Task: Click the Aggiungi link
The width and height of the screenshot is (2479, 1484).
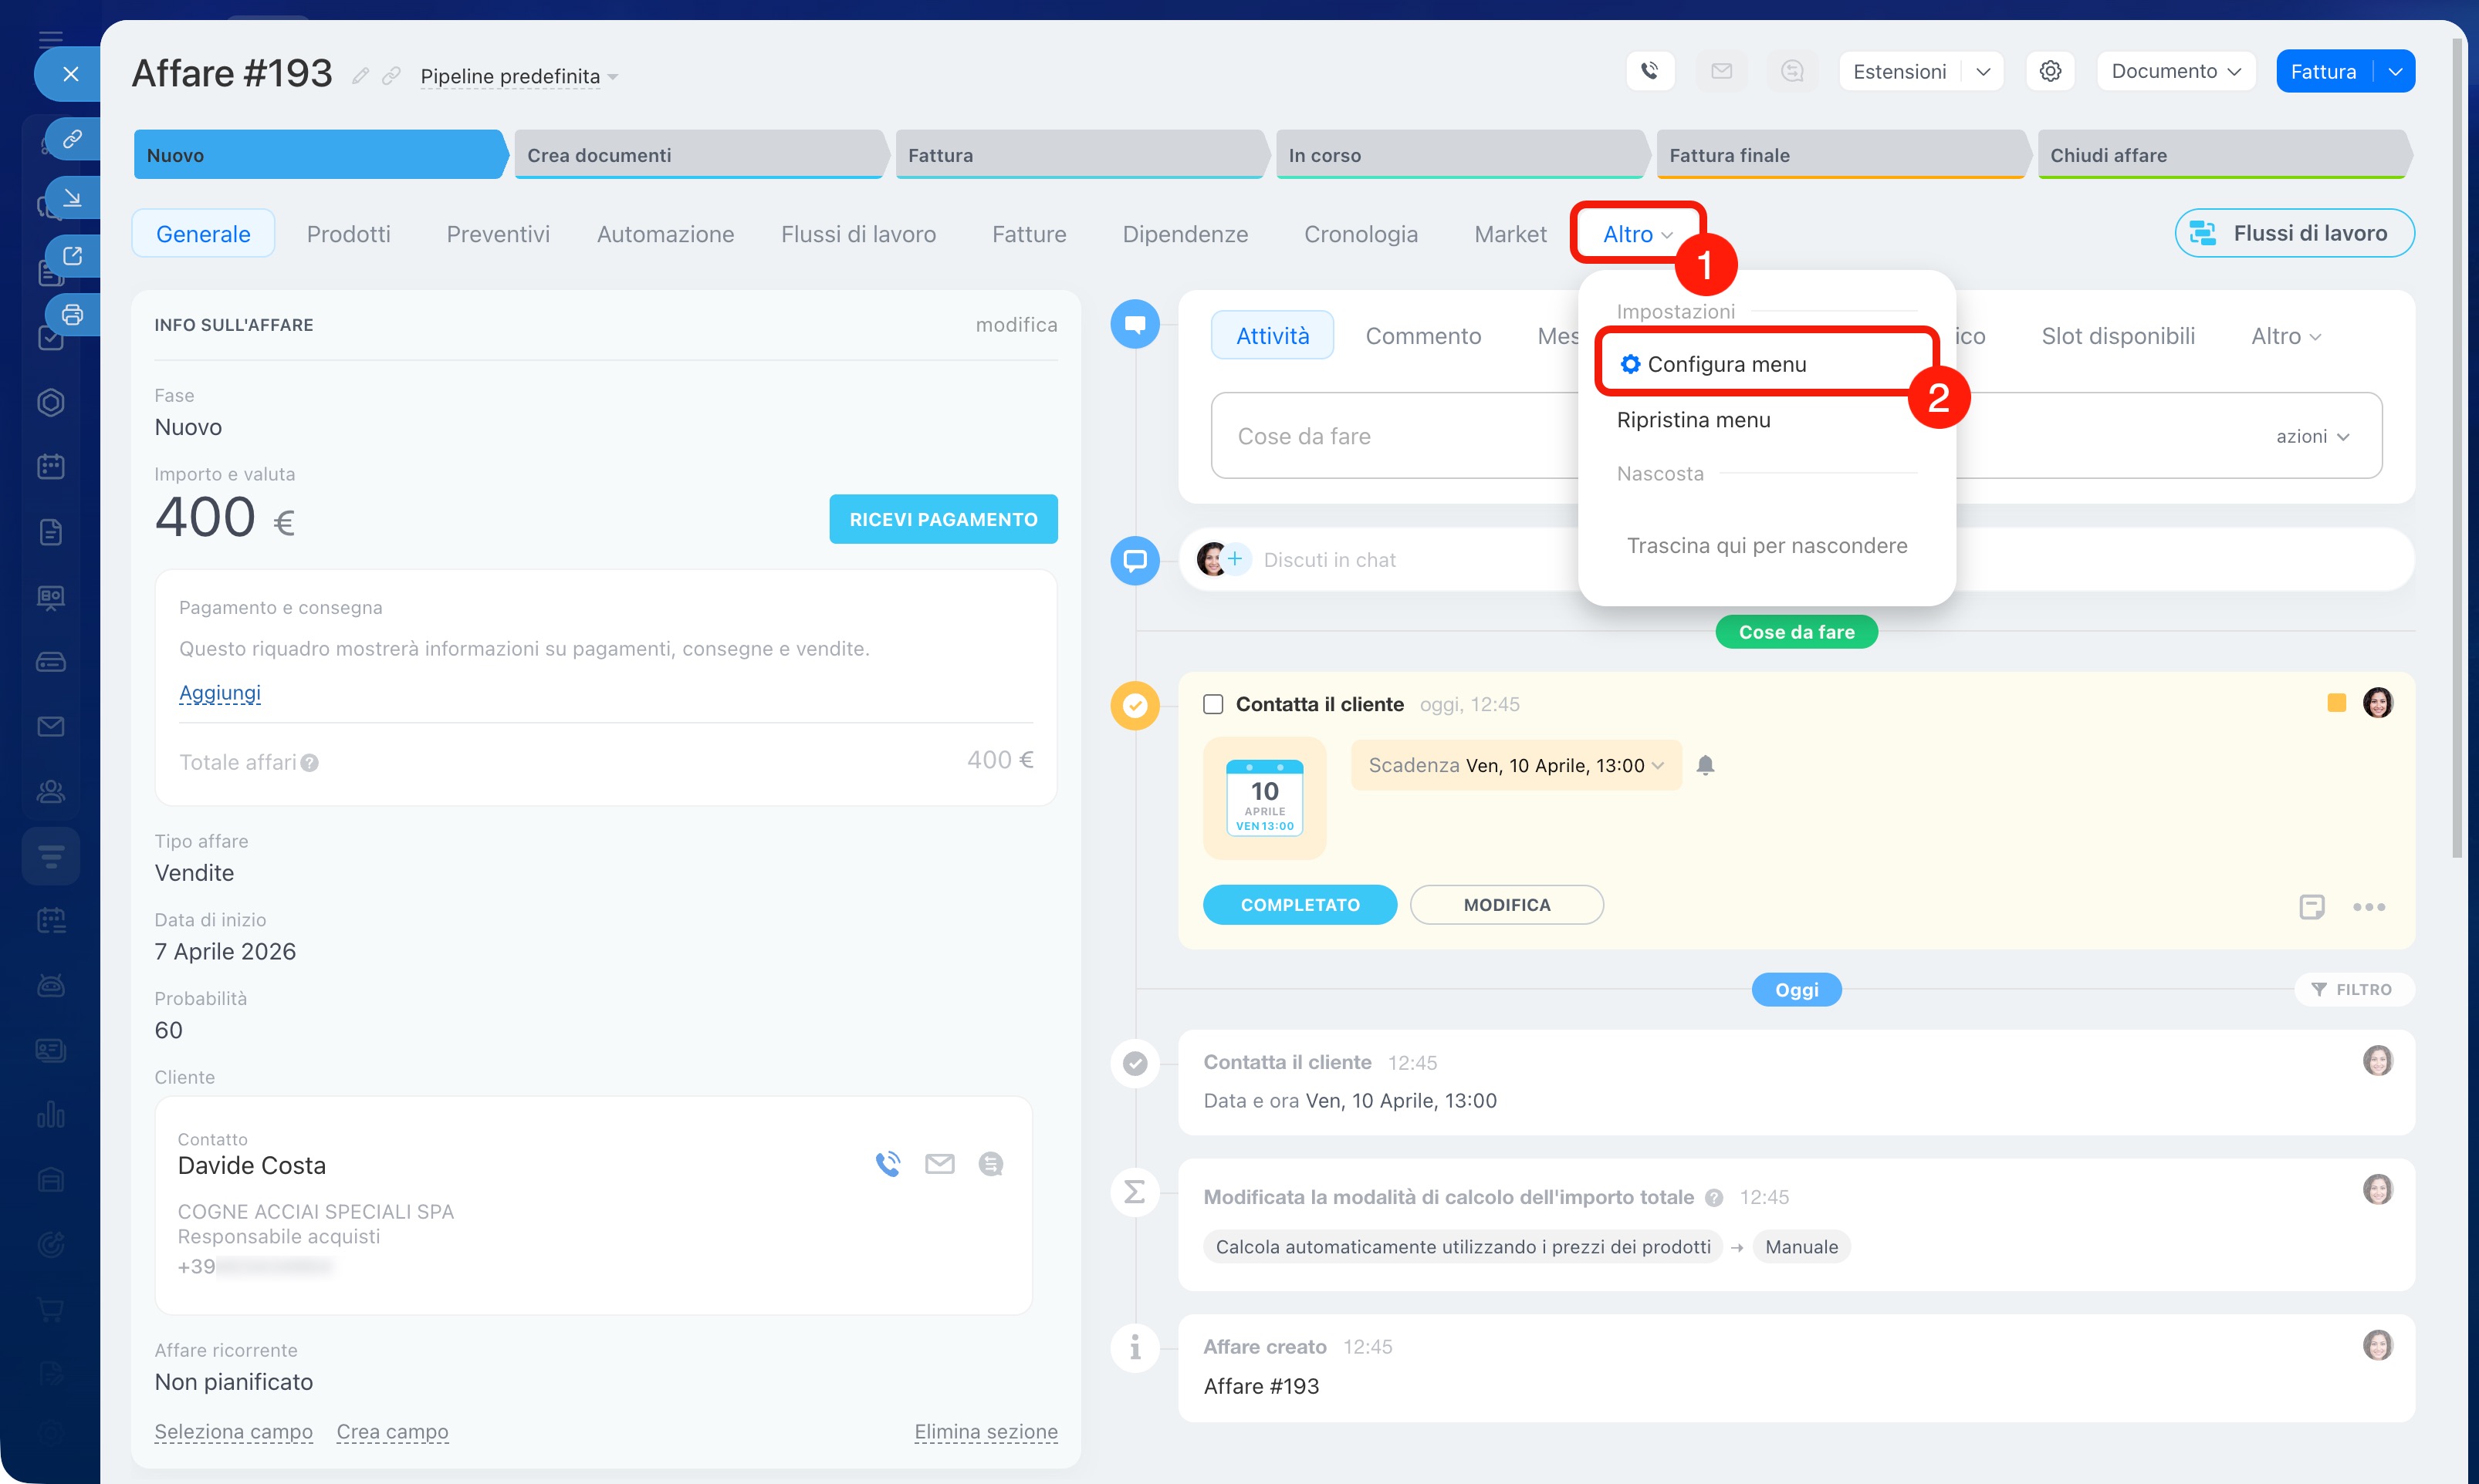Action: pyautogui.click(x=219, y=692)
